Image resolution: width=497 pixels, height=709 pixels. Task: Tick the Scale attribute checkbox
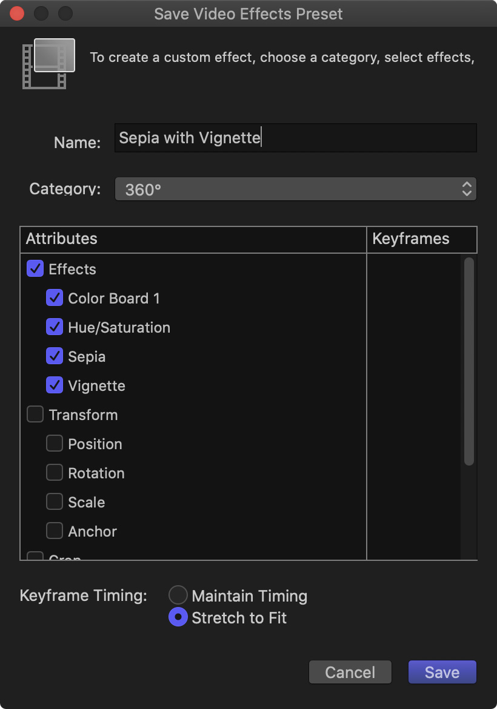tap(55, 502)
